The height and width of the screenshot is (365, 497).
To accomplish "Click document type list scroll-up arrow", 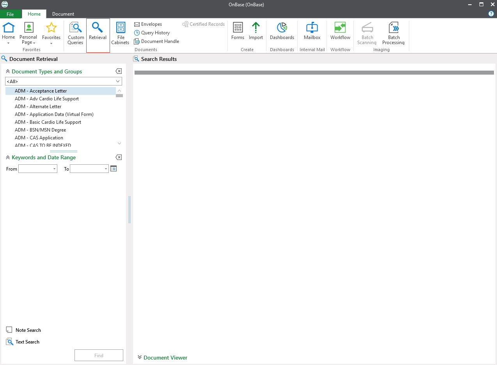I will coord(119,91).
